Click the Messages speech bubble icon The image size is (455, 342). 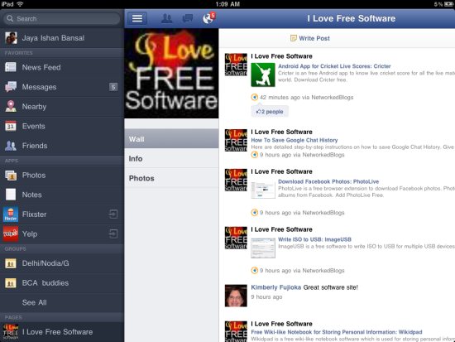(11, 87)
